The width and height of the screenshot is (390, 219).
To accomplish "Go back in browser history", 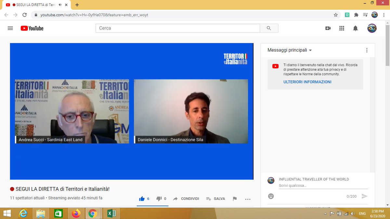I will pyautogui.click(x=6, y=15).
